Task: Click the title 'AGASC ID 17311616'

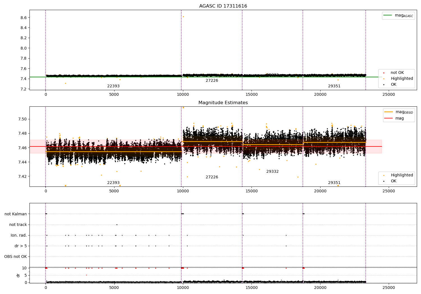Action: (223, 6)
